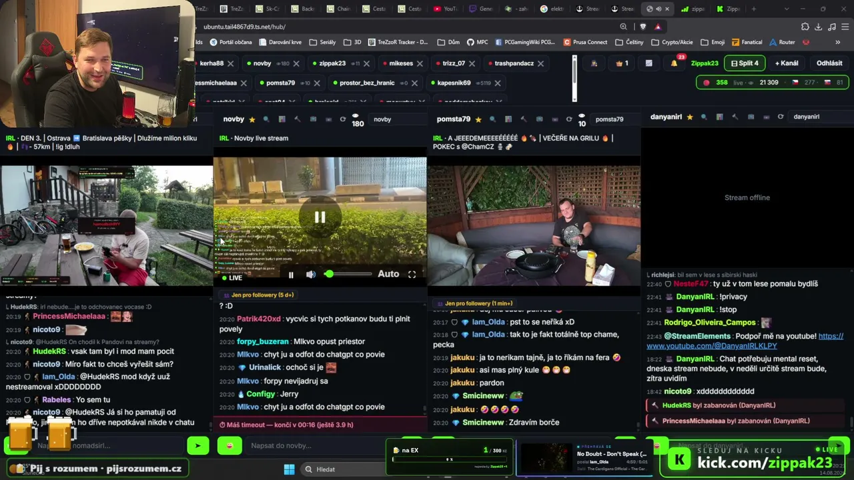This screenshot has height=480, width=854.
Task: Remove the kerha88 channel chip
Action: (230, 63)
